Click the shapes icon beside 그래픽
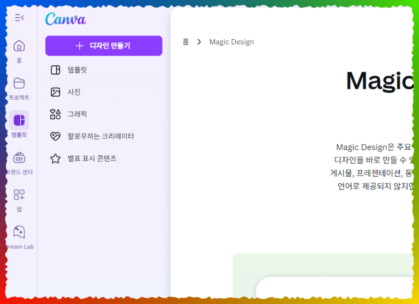Screen dimensions: 419x304 click(x=55, y=114)
